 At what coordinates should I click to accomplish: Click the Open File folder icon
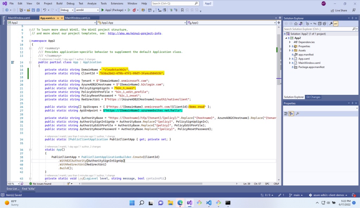point(29,10)
